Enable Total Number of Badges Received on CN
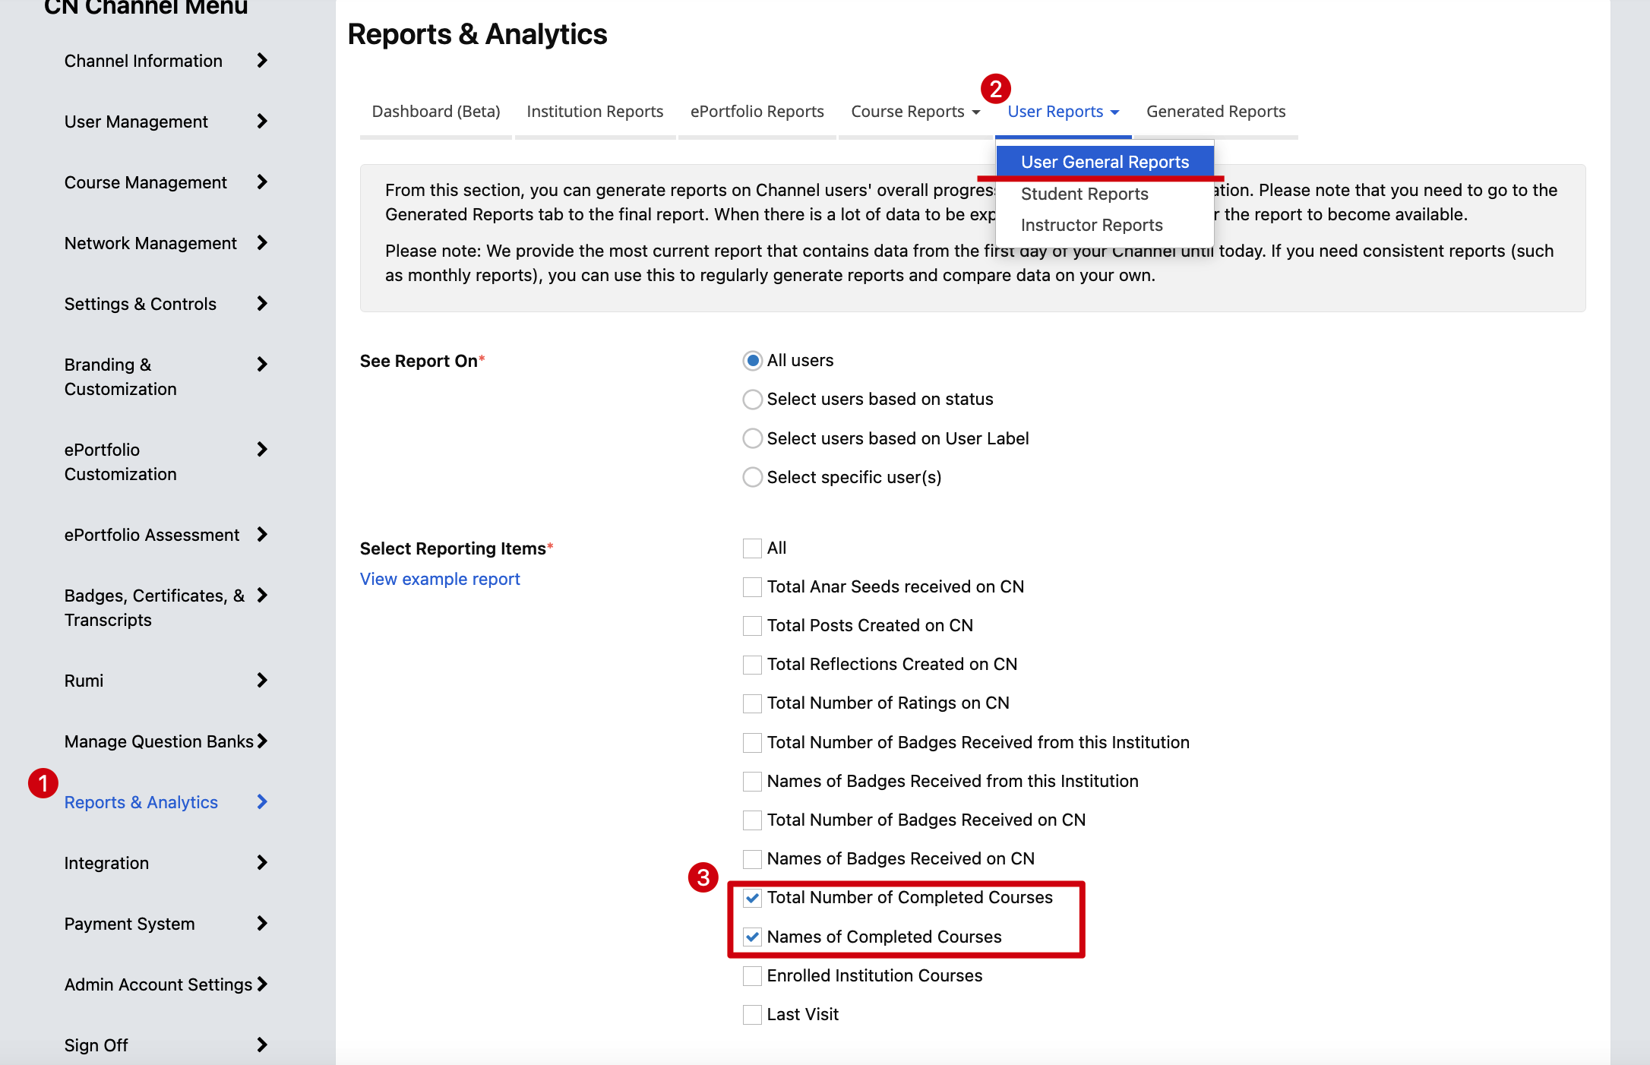This screenshot has width=1650, height=1065. tap(752, 820)
